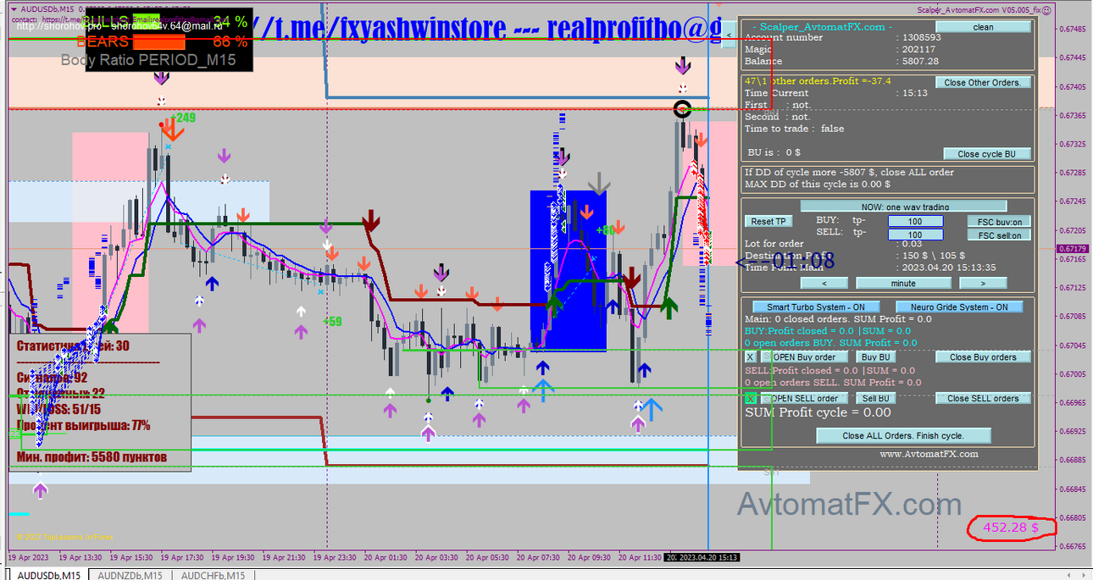
Task: Click the '20. 2023.04.20 15:13' time axis label
Action: point(702,558)
